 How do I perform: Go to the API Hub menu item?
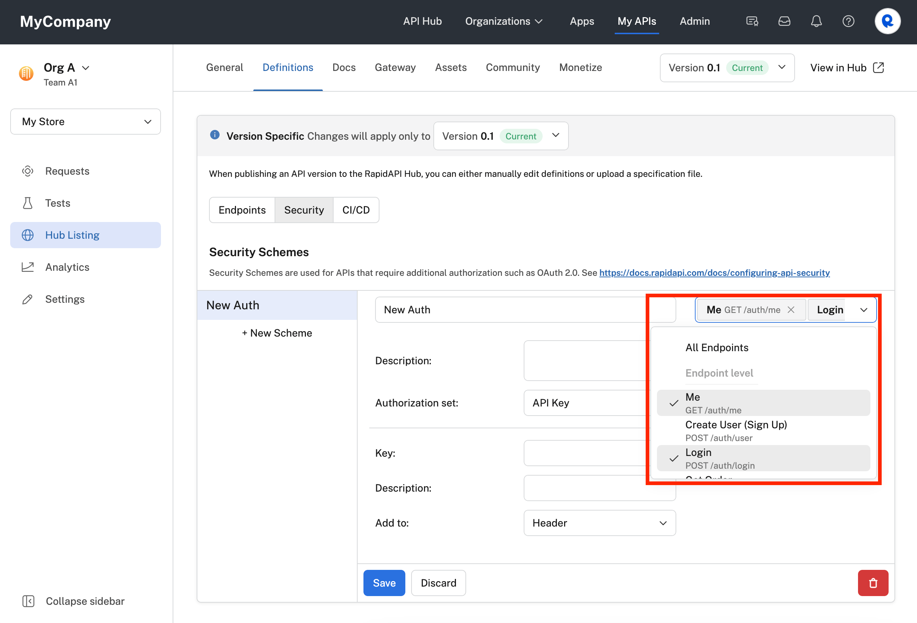(422, 21)
